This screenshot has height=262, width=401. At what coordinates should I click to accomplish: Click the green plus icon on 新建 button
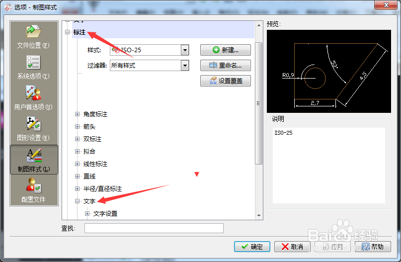click(216, 50)
